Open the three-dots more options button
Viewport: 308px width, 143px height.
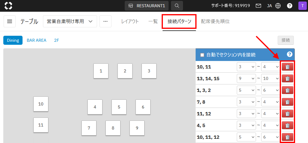point(105,21)
